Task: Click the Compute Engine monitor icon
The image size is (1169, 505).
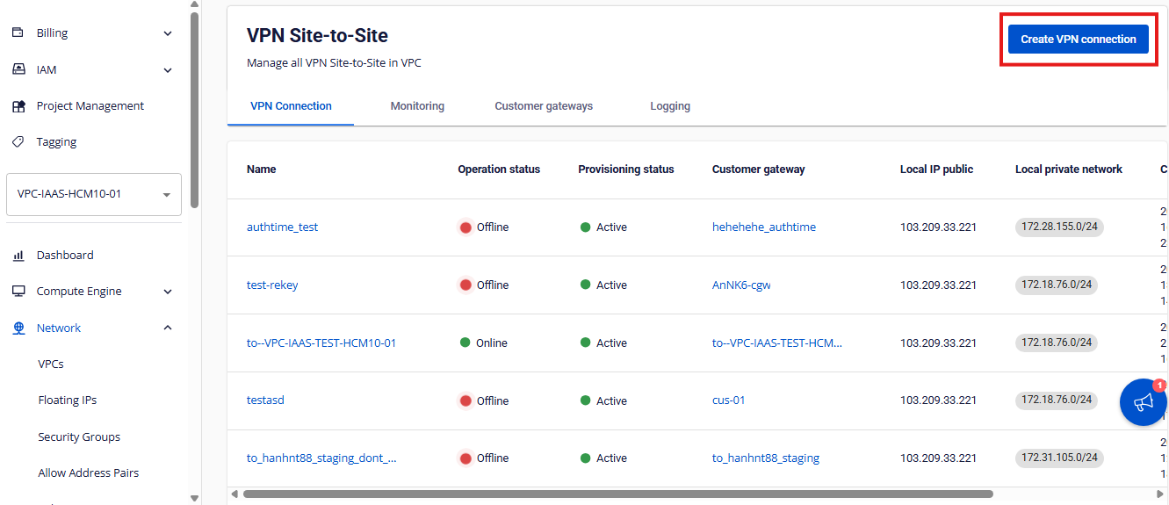Action: coord(18,292)
